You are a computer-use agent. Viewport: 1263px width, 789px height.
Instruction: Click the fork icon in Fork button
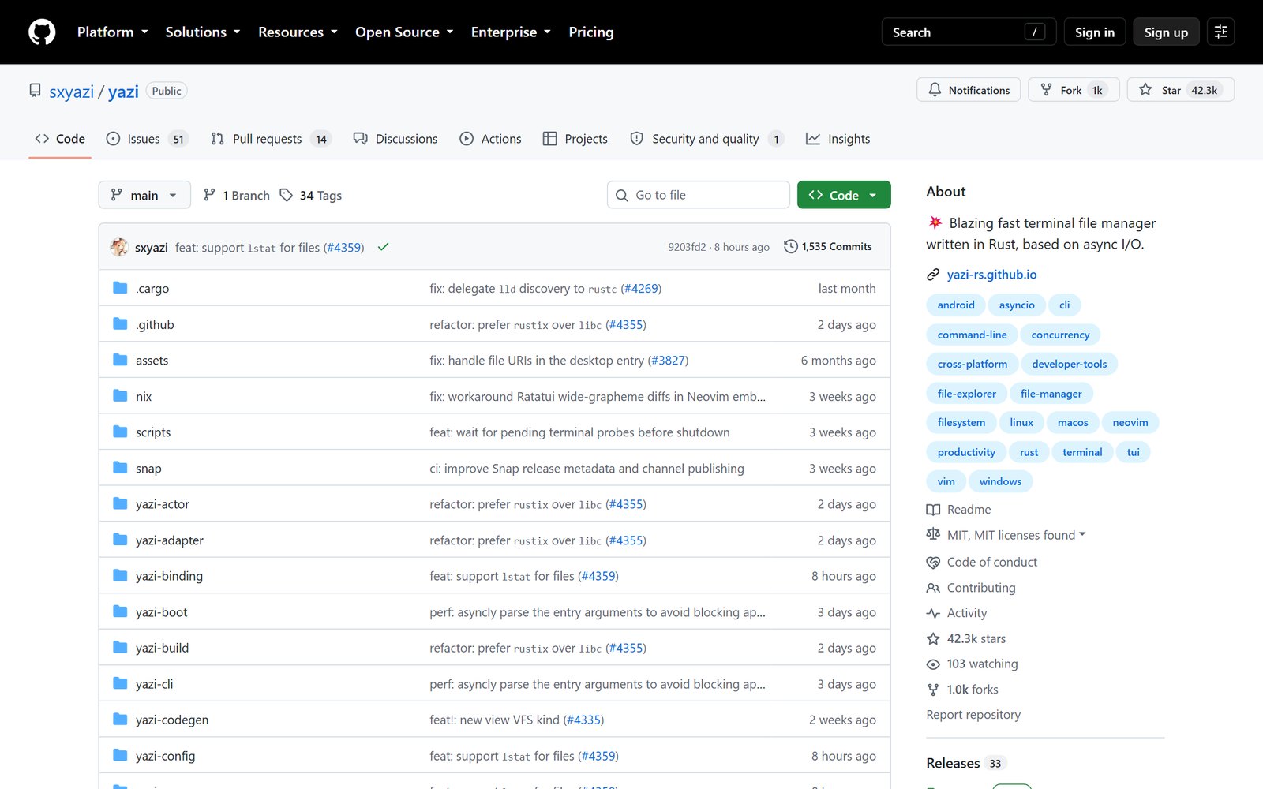(1047, 90)
